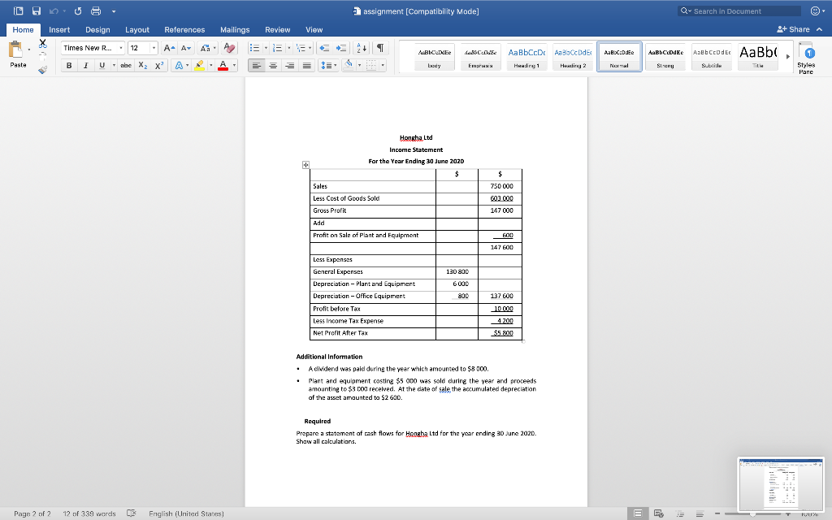Click the Share button

point(793,29)
